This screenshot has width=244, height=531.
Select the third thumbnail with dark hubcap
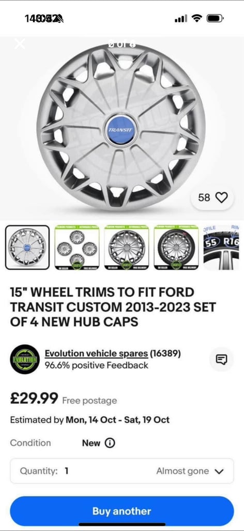[x=127, y=247]
